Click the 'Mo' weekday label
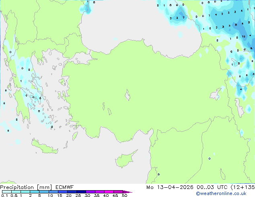The image size is (255, 197). [x=150, y=187]
